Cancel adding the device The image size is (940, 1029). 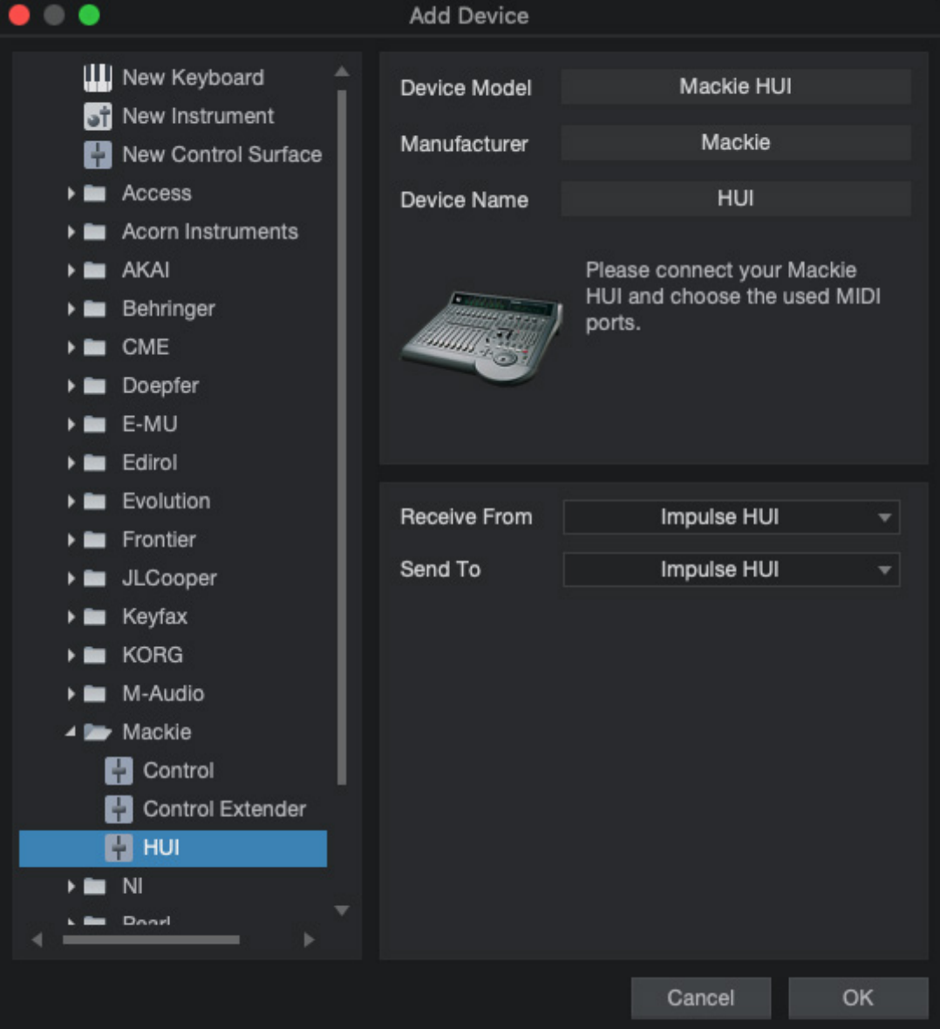pos(701,998)
